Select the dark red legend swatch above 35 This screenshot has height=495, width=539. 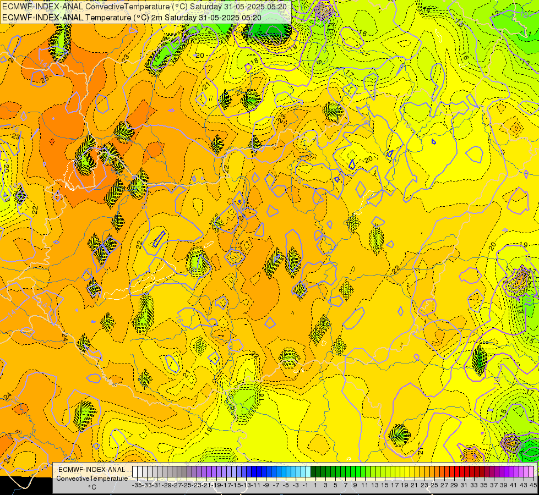pyautogui.click(x=482, y=471)
